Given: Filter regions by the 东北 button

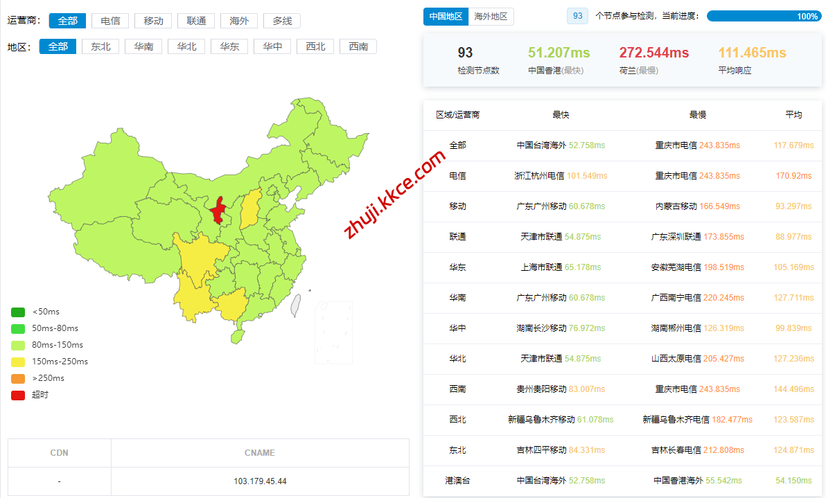Looking at the screenshot, I should click(x=100, y=46).
